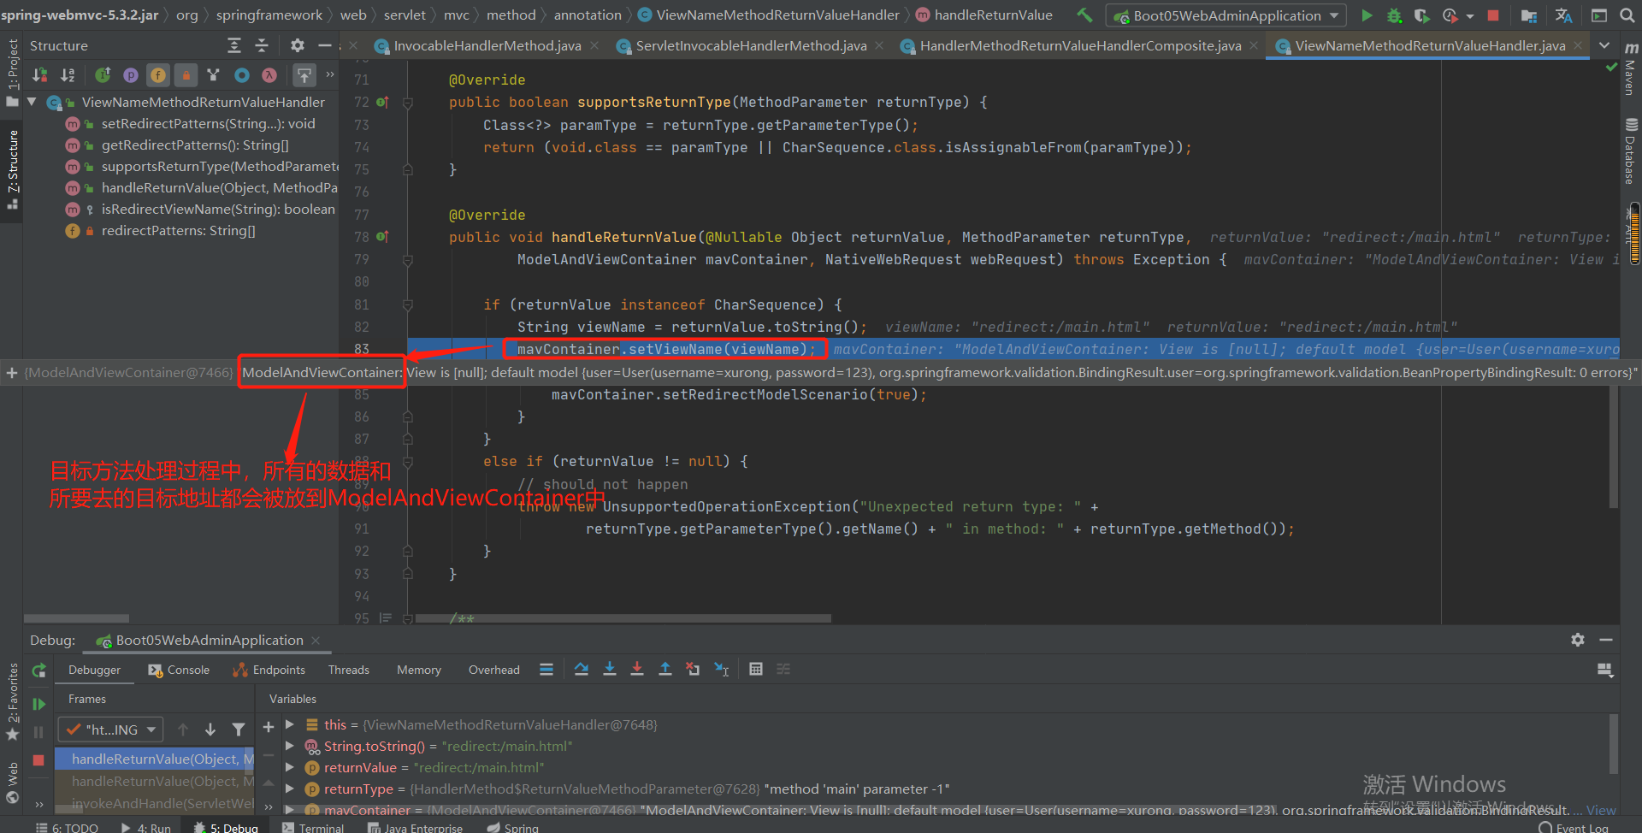Expand returnValue variable node

point(290,767)
